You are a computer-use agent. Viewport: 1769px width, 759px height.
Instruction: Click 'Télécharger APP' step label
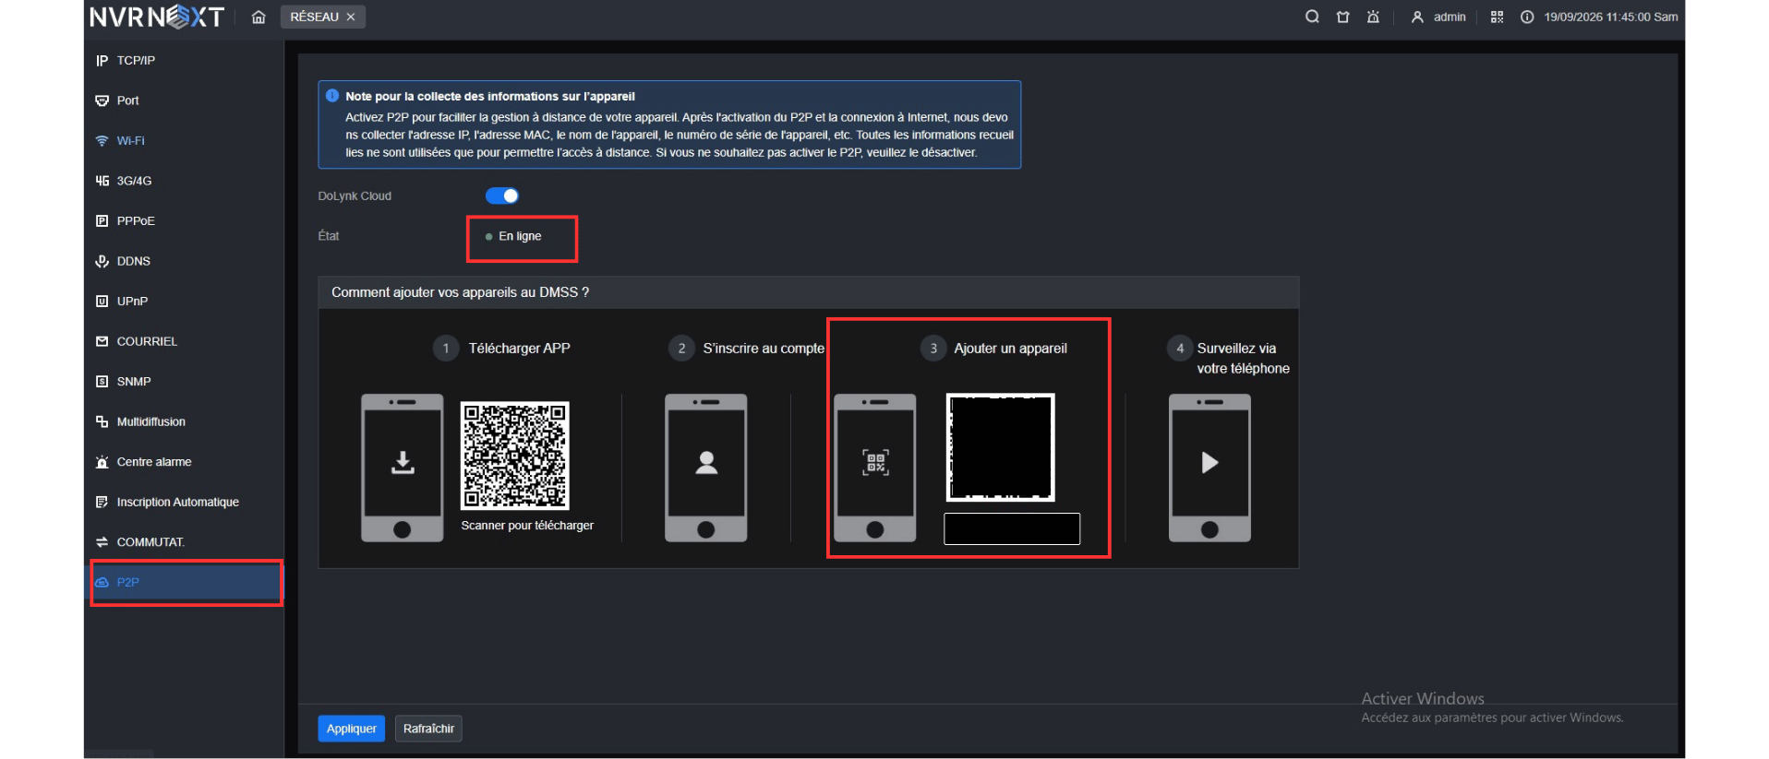519,349
